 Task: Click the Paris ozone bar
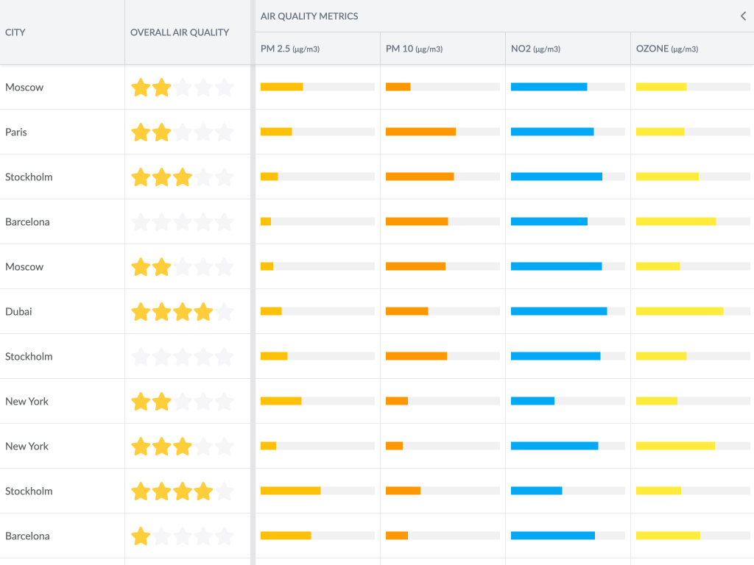click(x=660, y=132)
